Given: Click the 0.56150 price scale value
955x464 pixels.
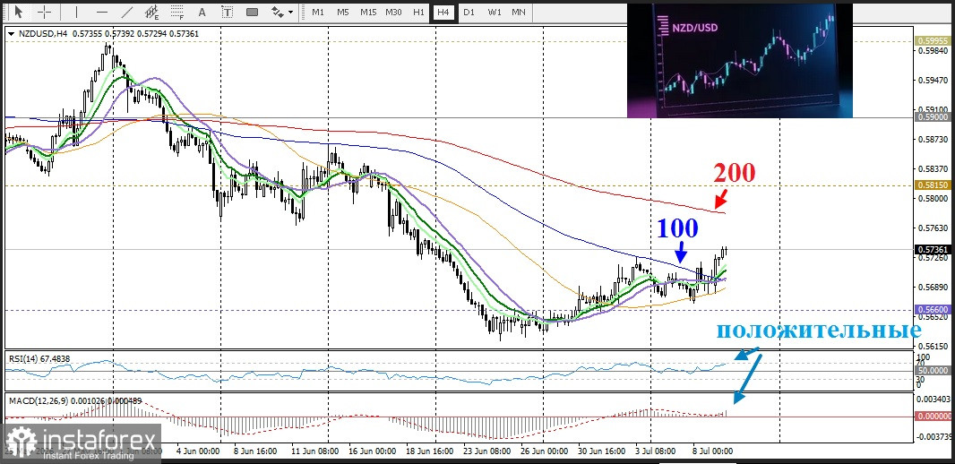Looking at the screenshot, I should (932, 346).
